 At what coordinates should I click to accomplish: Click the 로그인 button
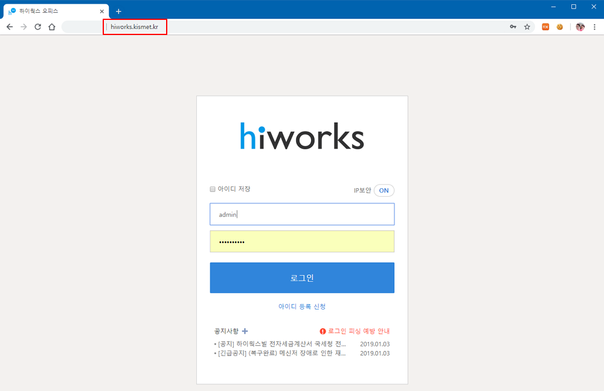point(302,278)
